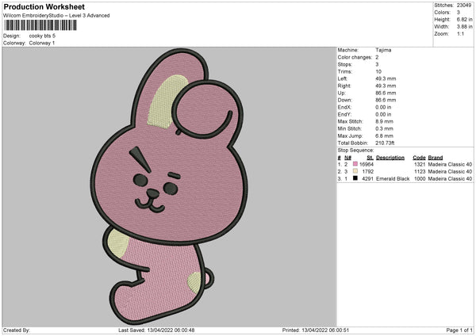The height and width of the screenshot is (336, 476).
Task: Click the Zoom value 1:1
Action: tap(460, 33)
